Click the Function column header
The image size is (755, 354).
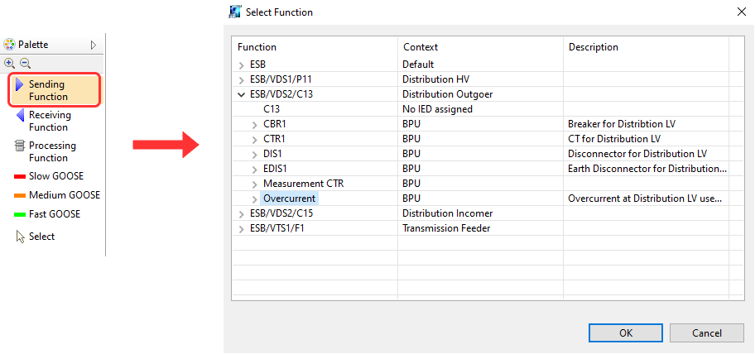click(257, 47)
